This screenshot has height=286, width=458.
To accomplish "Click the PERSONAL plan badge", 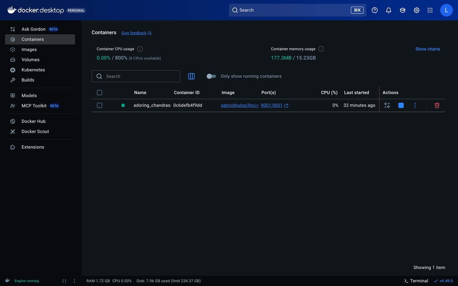I will [76, 10].
